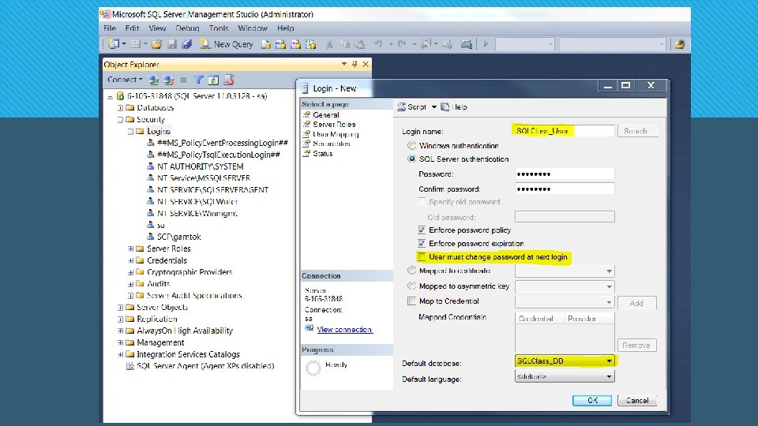Click Cancel in Login dialog
Screen dimensions: 758x426
click(x=637, y=401)
